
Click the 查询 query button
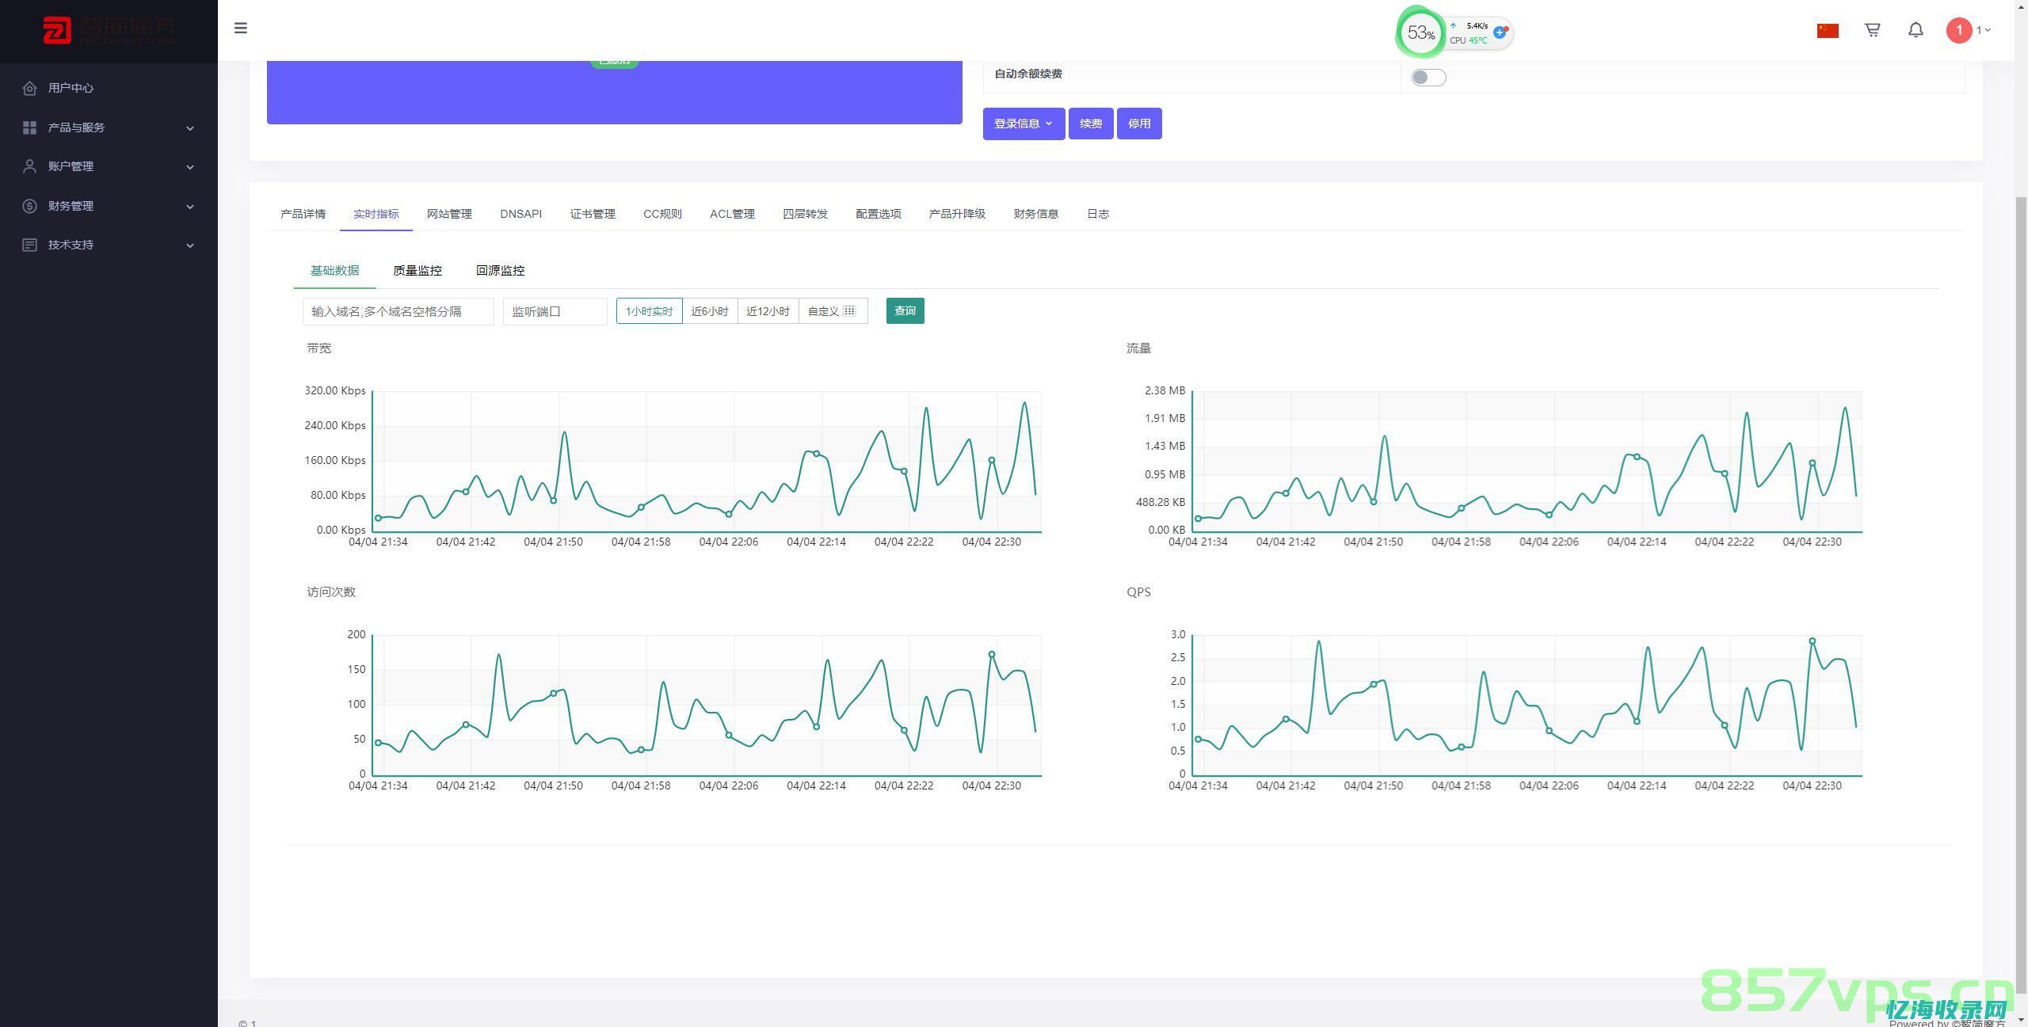pyautogui.click(x=905, y=310)
